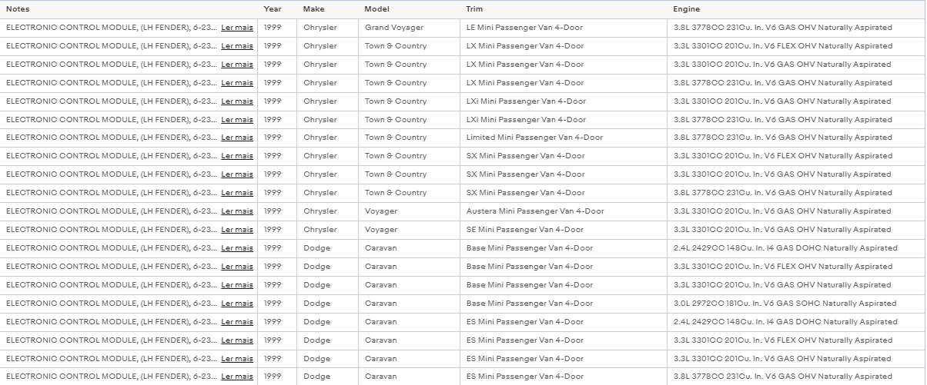The image size is (927, 385).
Task: Click the Notes column header
Action: point(18,9)
